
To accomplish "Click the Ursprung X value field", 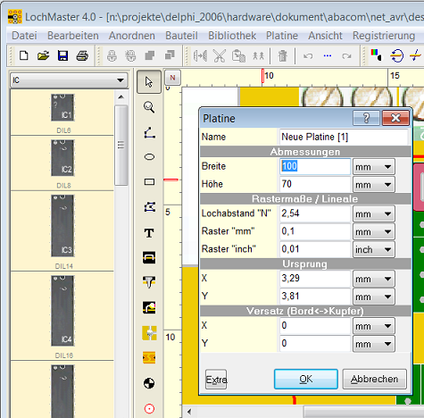I will (x=315, y=279).
